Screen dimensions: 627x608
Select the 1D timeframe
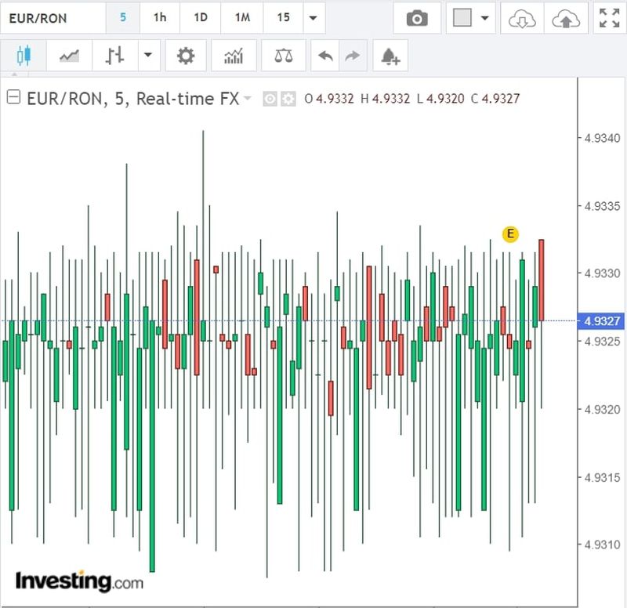[x=201, y=18]
